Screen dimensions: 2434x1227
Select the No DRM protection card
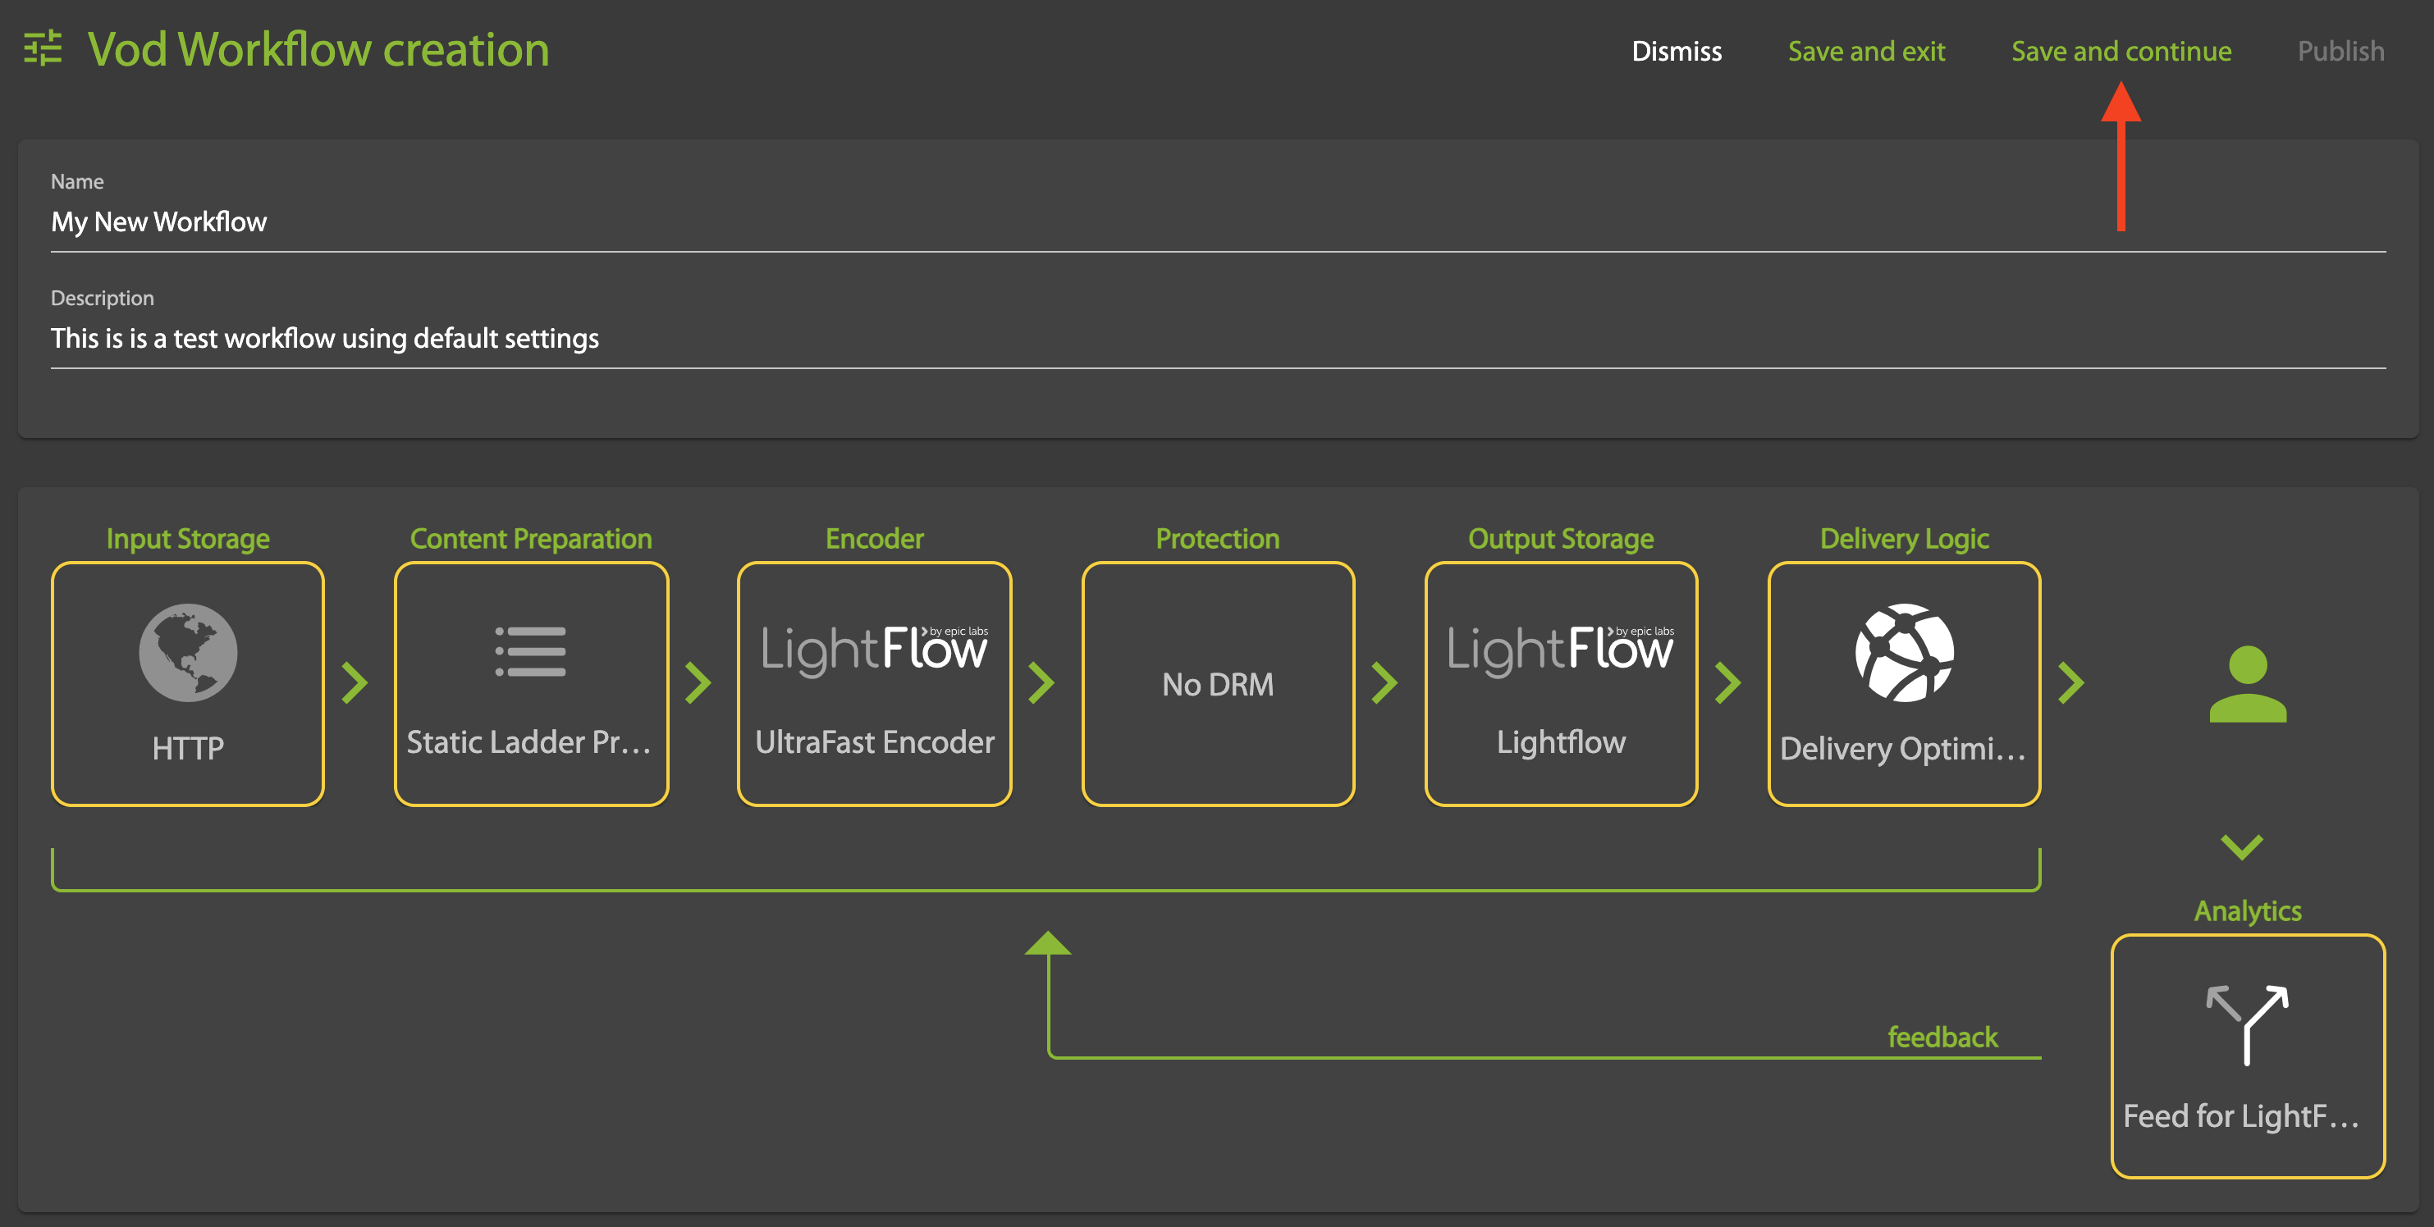click(x=1217, y=684)
